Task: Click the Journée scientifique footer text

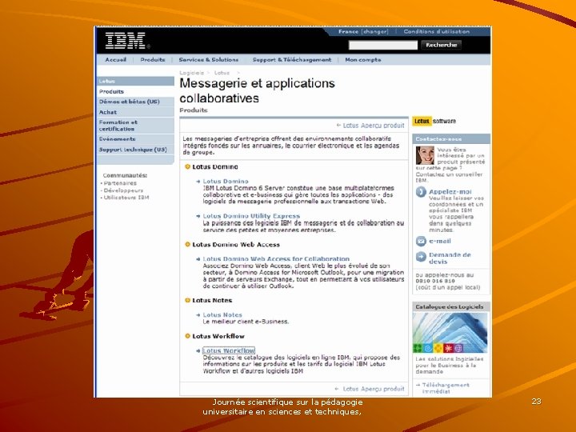Action: [x=282, y=407]
